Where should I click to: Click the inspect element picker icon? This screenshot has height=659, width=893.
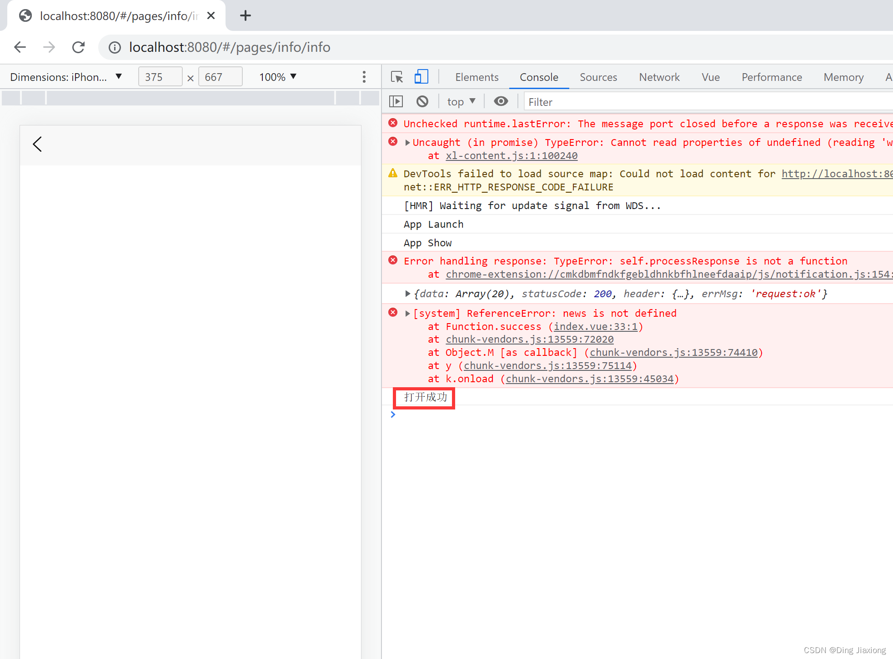[396, 77]
